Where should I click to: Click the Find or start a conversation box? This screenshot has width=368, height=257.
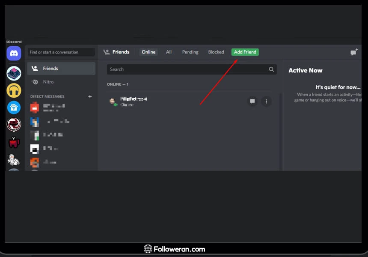tap(61, 52)
